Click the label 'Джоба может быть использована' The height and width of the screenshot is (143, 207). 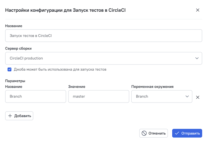click(x=60, y=70)
